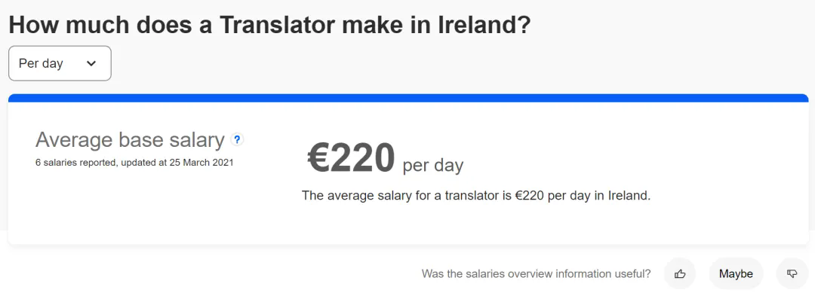The image size is (815, 302).
Task: Click the average salary summary sentence
Action: tap(475, 196)
